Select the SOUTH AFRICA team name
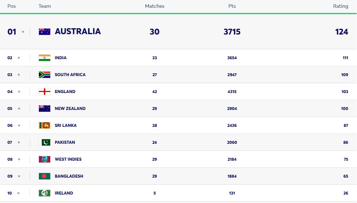357x203 pixels. tap(70, 75)
